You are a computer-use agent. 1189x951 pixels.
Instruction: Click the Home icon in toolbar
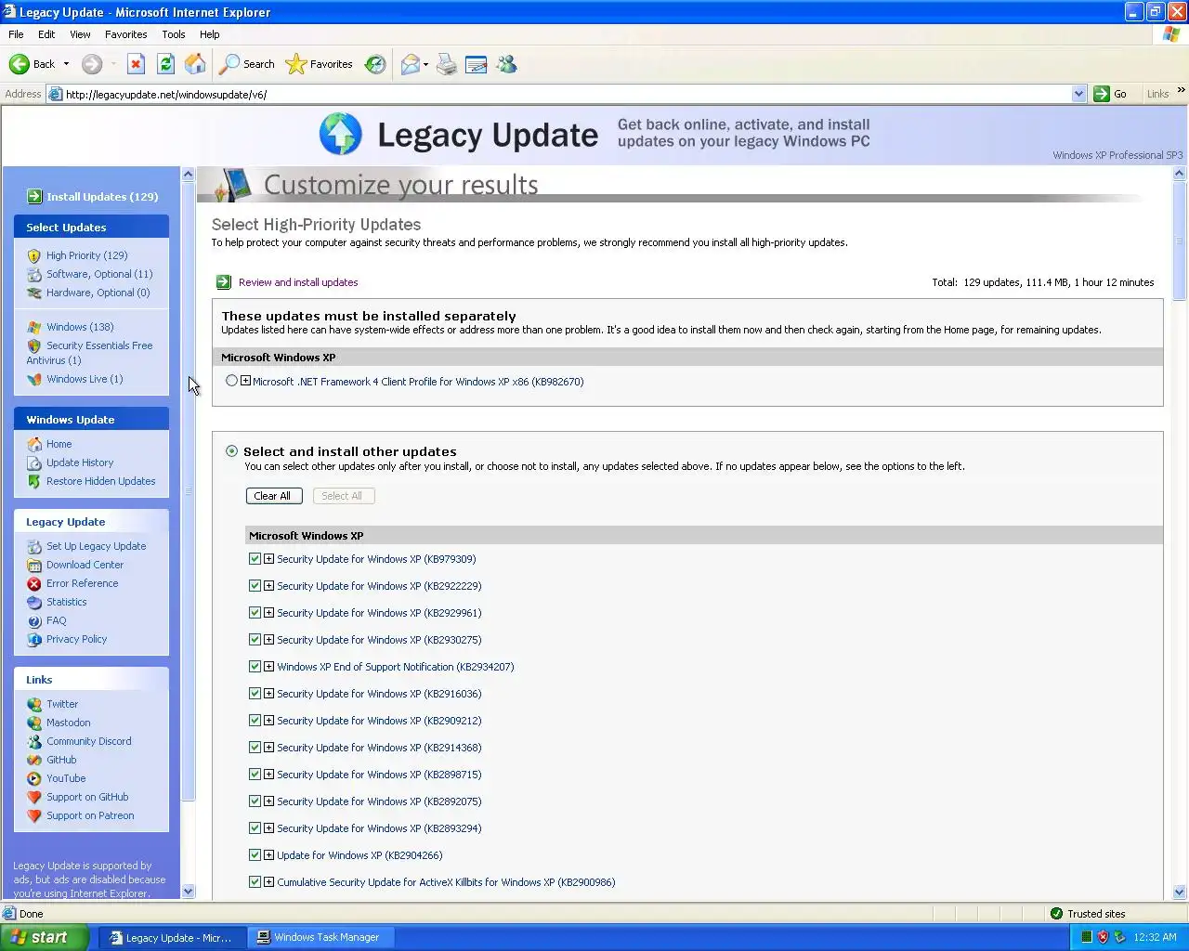point(195,64)
